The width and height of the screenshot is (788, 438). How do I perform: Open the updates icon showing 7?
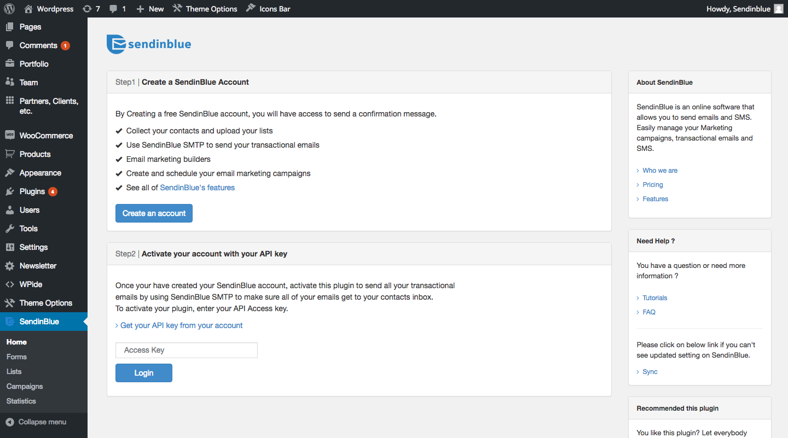[x=87, y=9]
